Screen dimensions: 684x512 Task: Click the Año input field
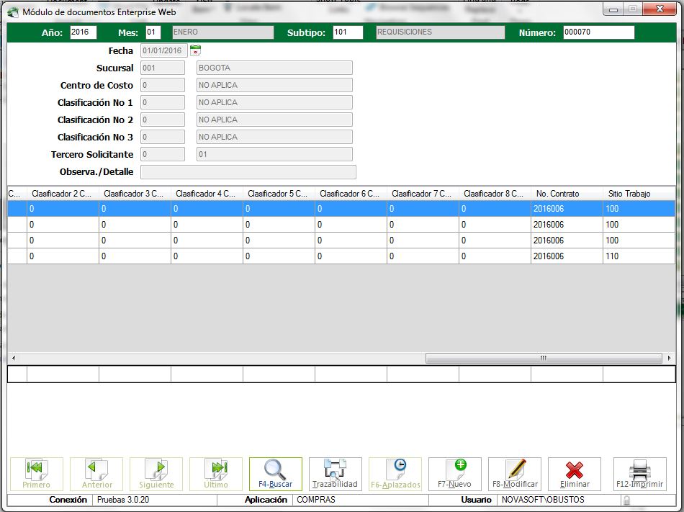(x=83, y=33)
